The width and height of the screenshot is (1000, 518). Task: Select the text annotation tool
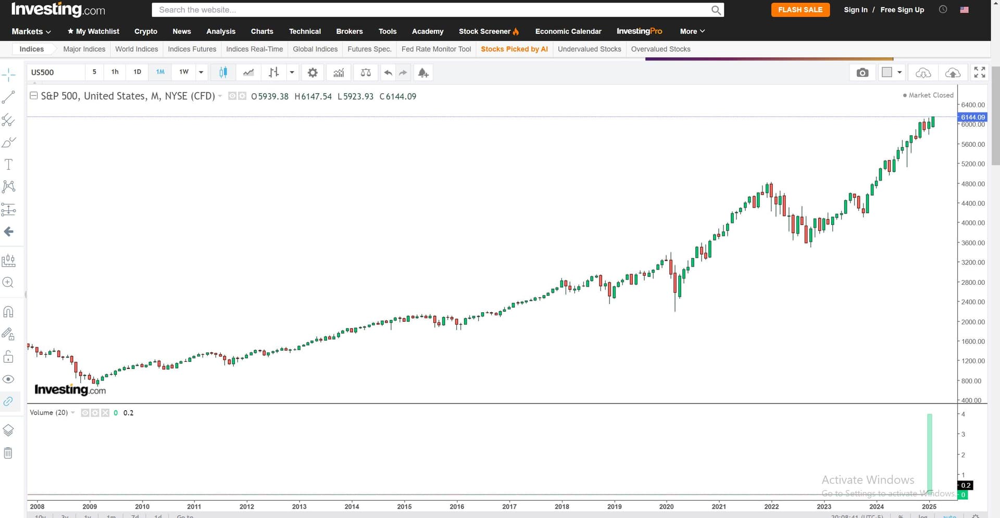click(x=9, y=165)
